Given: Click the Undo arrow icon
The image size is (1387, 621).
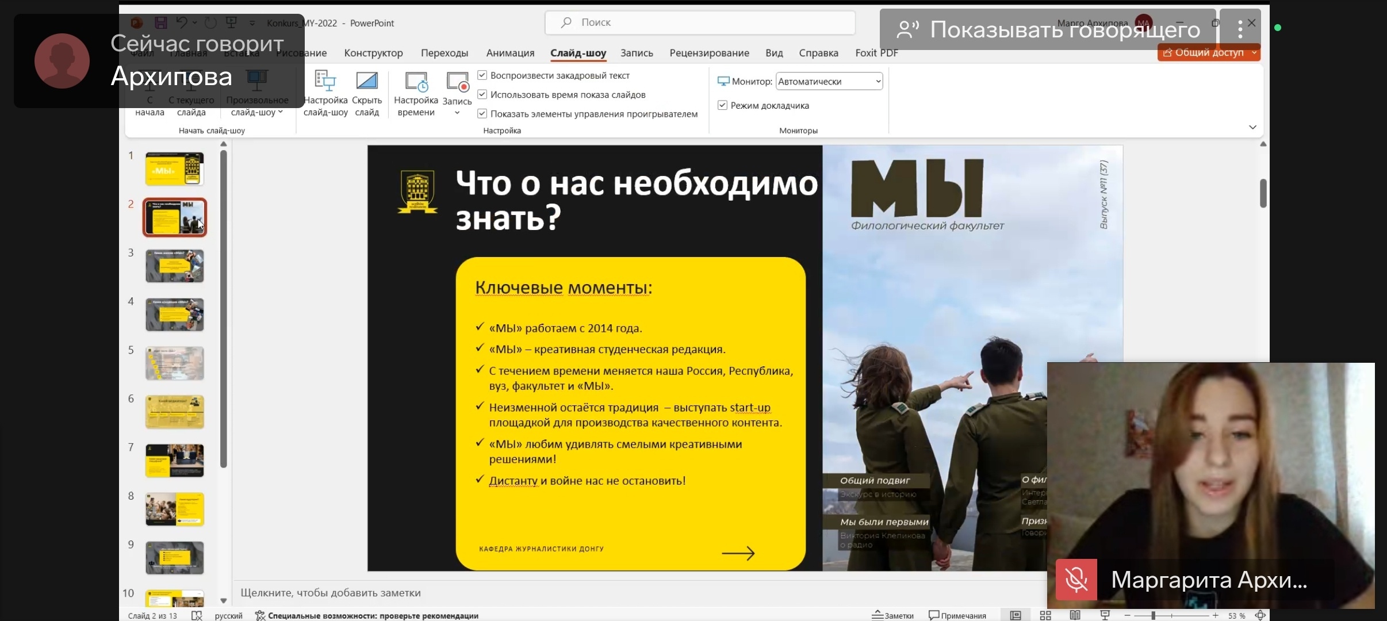Looking at the screenshot, I should pyautogui.click(x=182, y=22).
